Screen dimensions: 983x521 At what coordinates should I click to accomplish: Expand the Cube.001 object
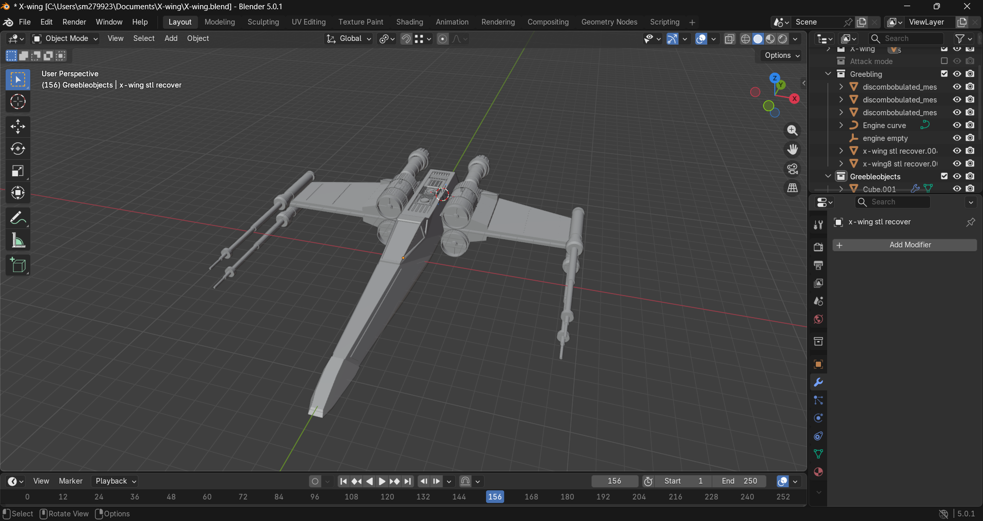coord(841,189)
